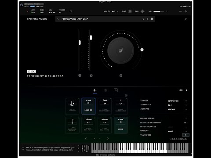The image size is (211, 158).
Task: Open the Round Robins dropdown
Action: click(177, 118)
